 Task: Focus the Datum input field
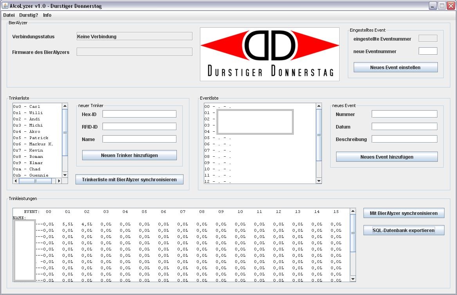pyautogui.click(x=405, y=126)
